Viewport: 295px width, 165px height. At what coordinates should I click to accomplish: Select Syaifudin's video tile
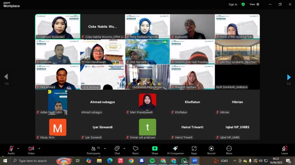(58, 52)
